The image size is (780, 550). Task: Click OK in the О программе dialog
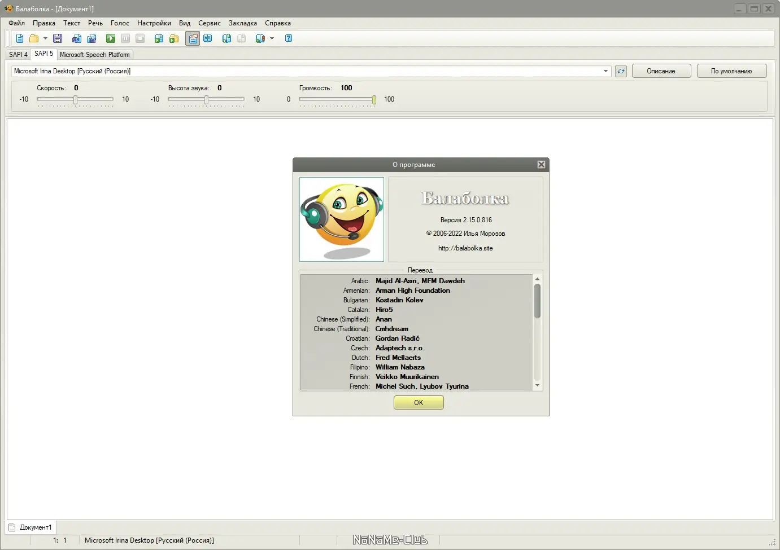[419, 402]
